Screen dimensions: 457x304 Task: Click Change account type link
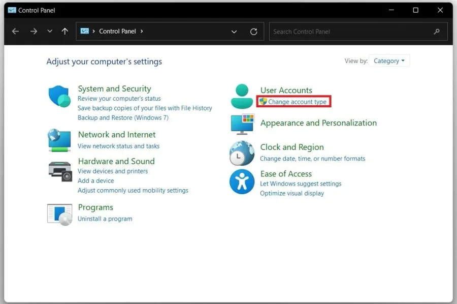pyautogui.click(x=297, y=102)
